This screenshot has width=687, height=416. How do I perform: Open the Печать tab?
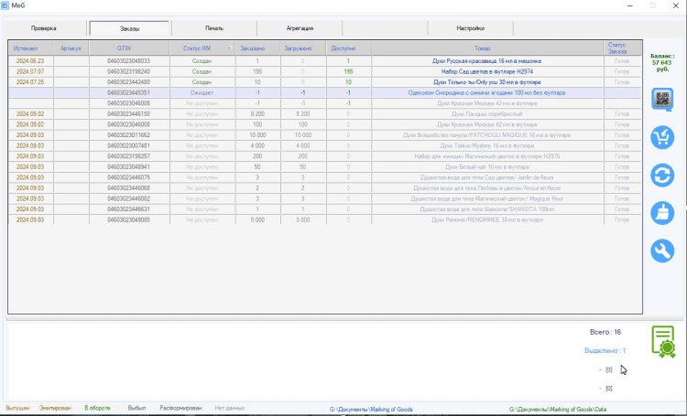coord(214,28)
